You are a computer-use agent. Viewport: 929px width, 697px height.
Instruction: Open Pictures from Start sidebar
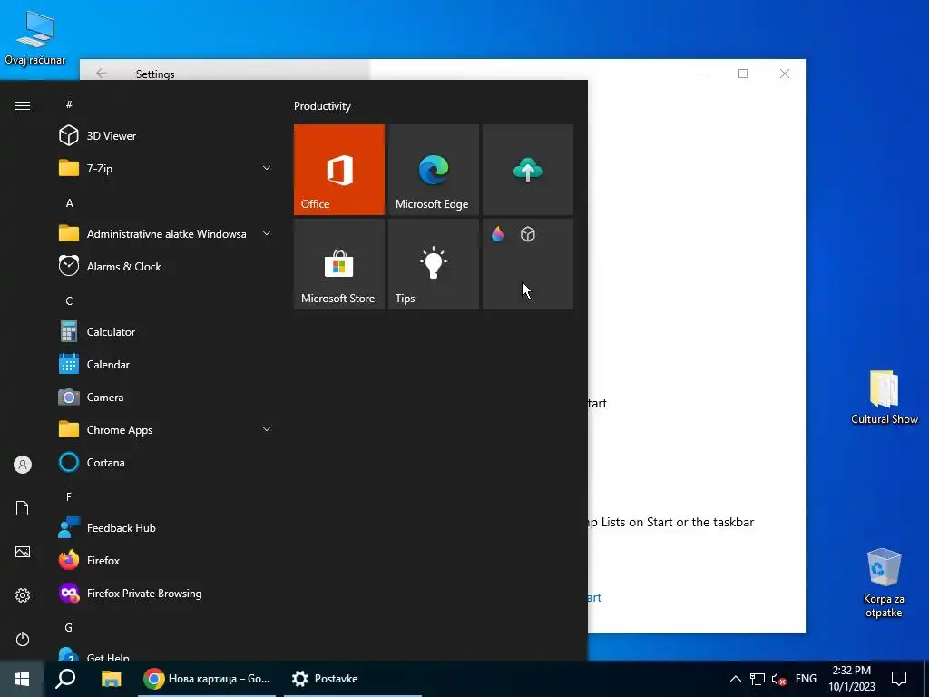[x=23, y=552]
